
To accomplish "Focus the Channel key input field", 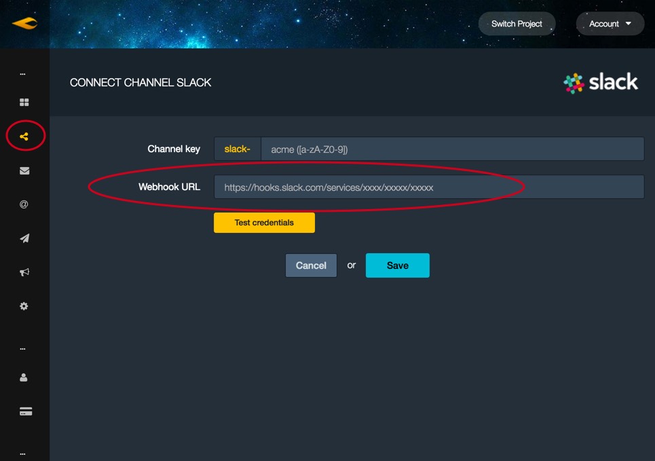I will (x=453, y=149).
